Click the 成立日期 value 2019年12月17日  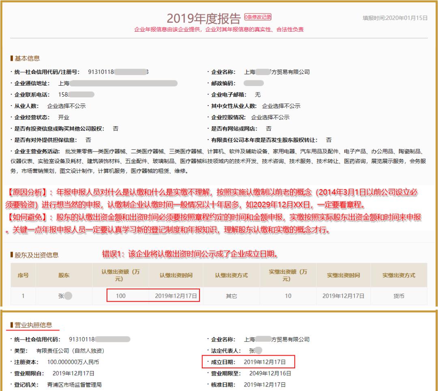[x=265, y=362]
